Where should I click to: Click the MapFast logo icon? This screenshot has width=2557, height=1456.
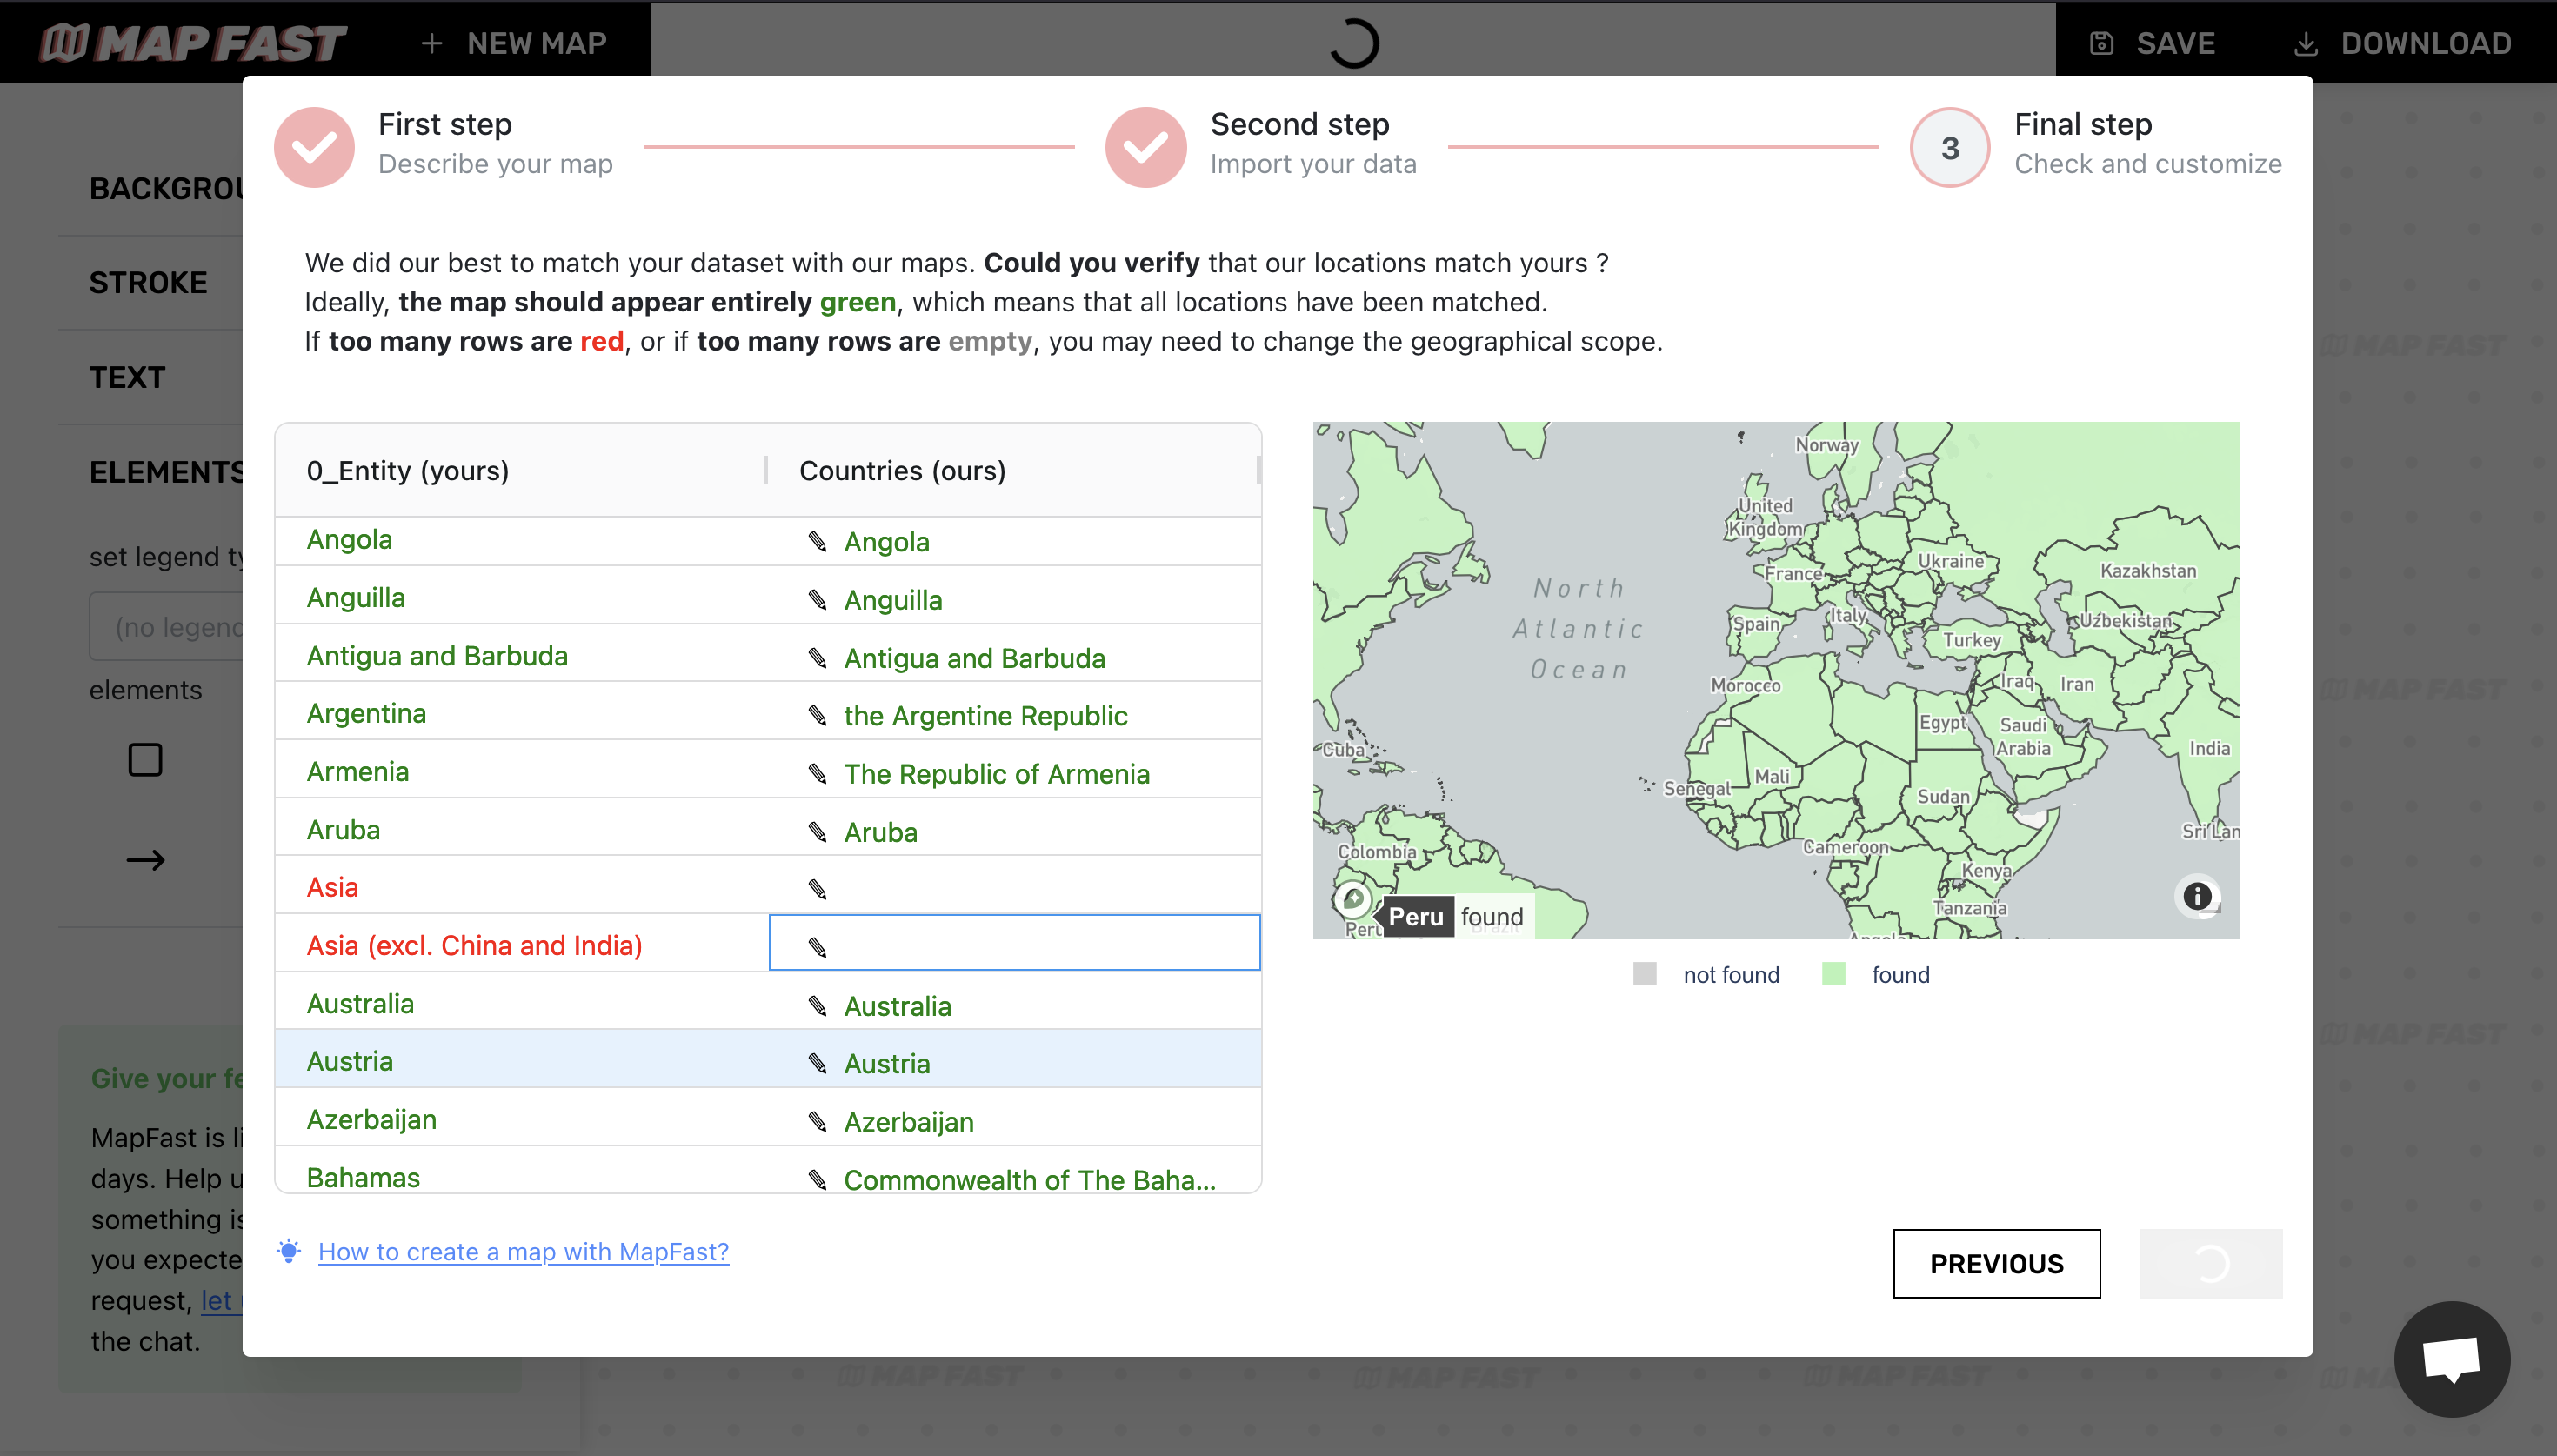pyautogui.click(x=53, y=40)
